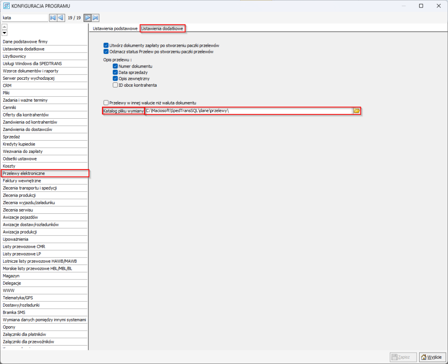Disable the 'Numer dokumentu' checkbox
Image resolution: width=448 pixels, height=364 pixels.
click(115, 66)
